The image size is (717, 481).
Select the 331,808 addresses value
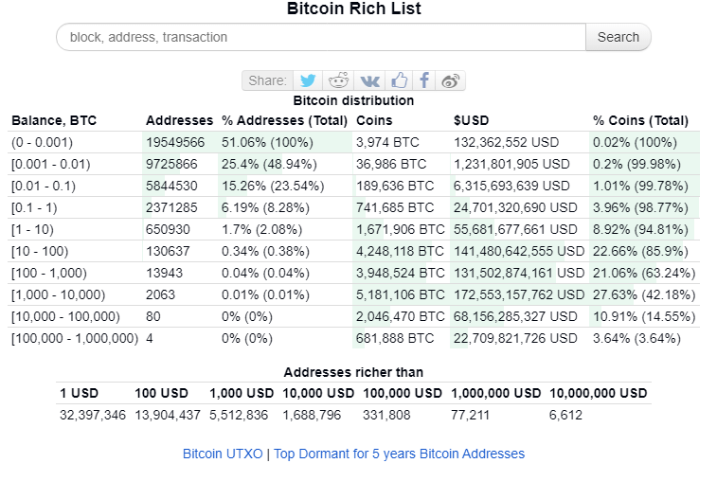pyautogui.click(x=386, y=415)
